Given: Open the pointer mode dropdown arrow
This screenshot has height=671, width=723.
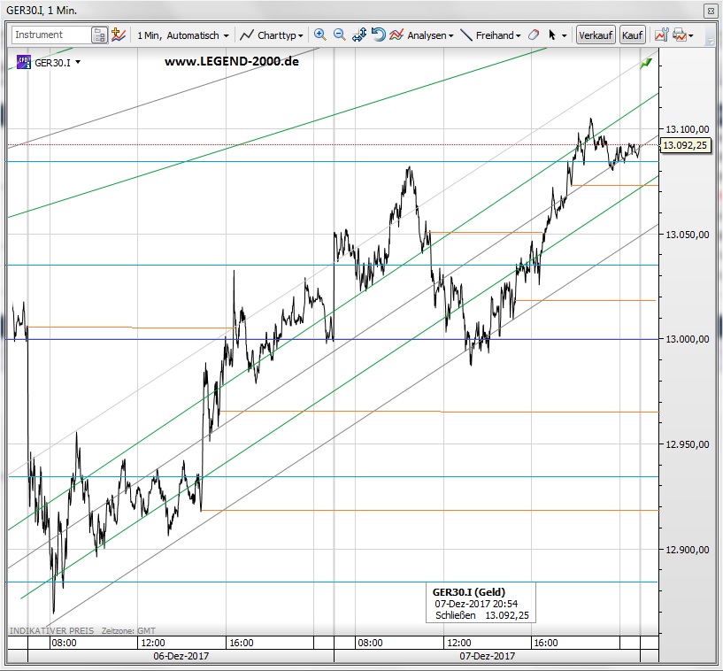Looking at the screenshot, I should pos(565,36).
